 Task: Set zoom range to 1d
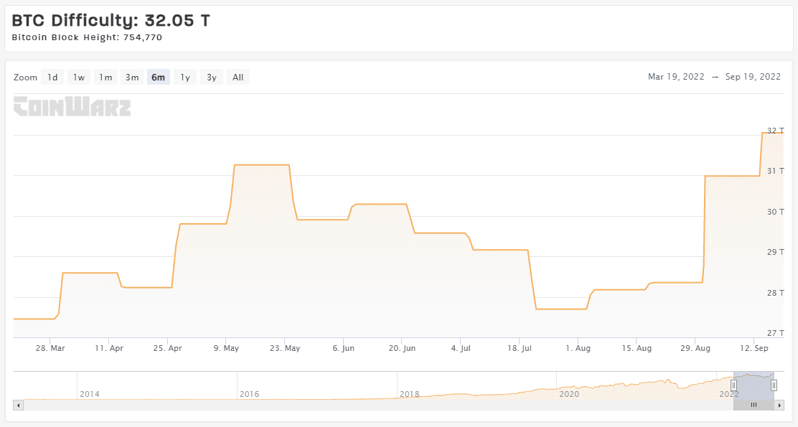point(52,78)
